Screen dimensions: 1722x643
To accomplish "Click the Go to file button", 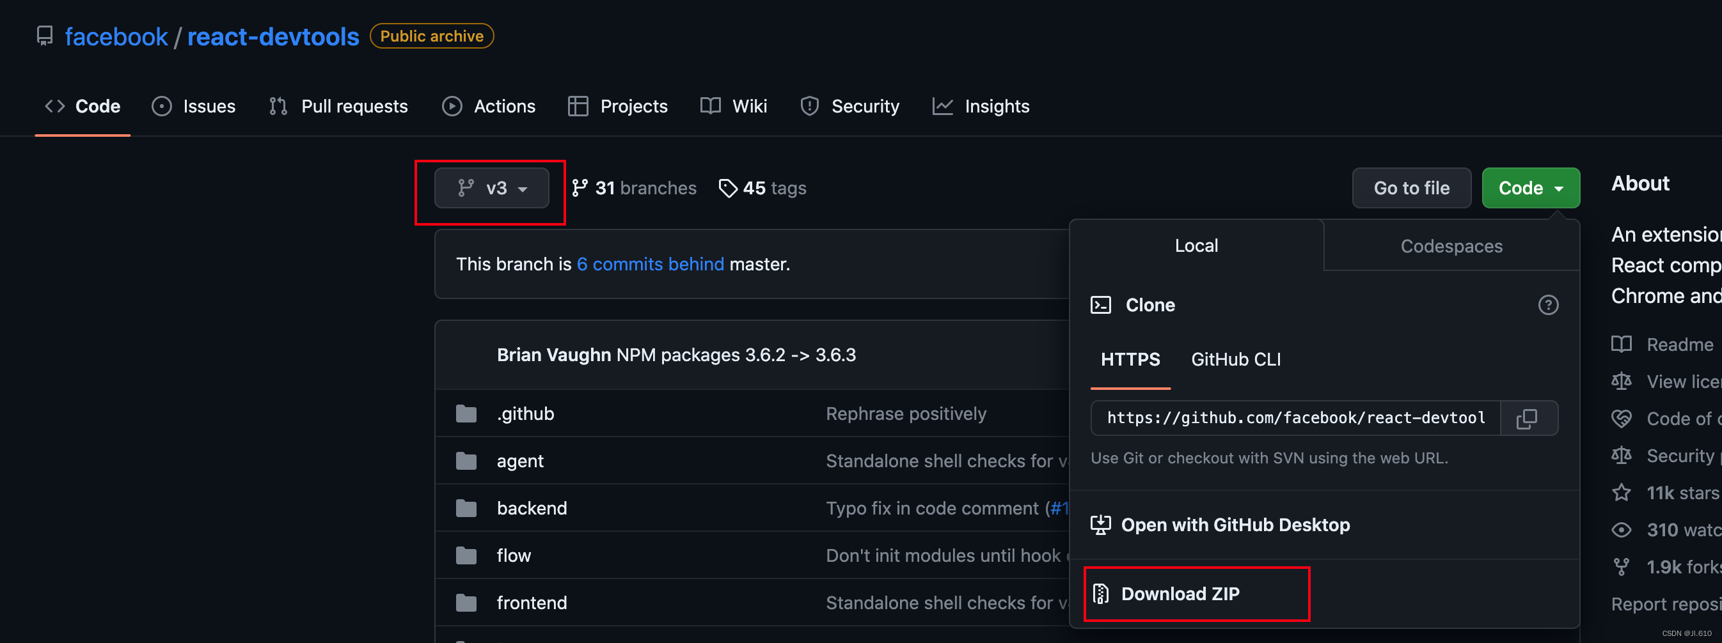I will click(1411, 188).
